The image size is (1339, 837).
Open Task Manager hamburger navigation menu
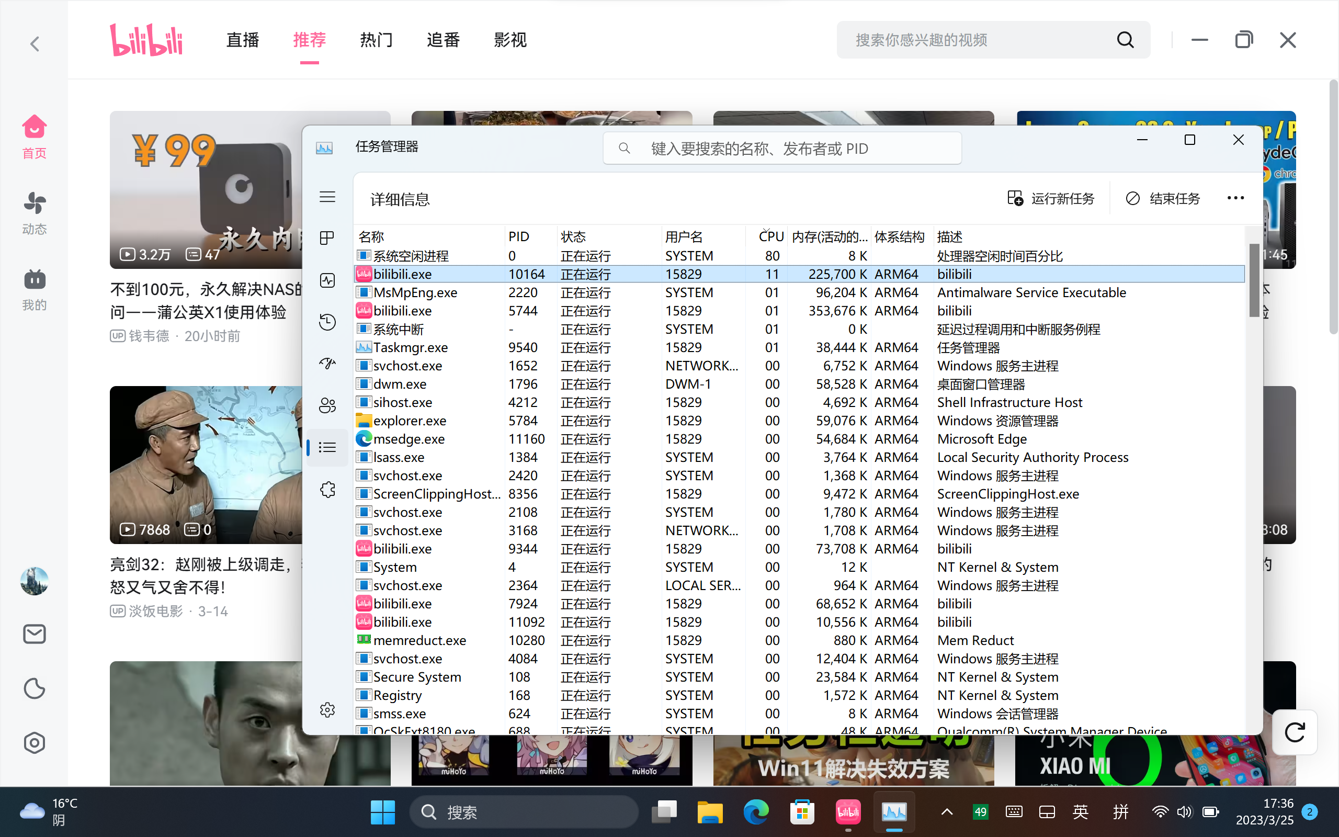(x=327, y=197)
